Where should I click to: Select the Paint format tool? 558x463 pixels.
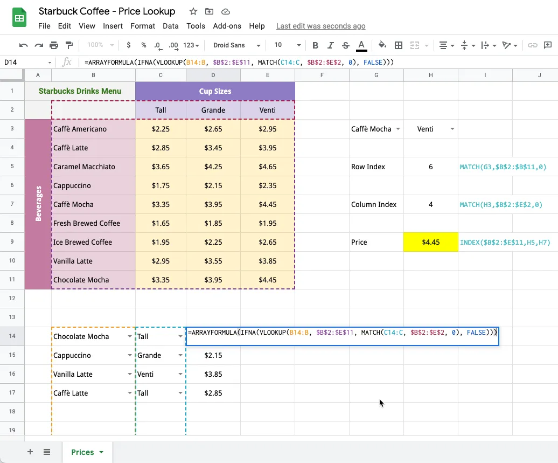pyautogui.click(x=69, y=45)
